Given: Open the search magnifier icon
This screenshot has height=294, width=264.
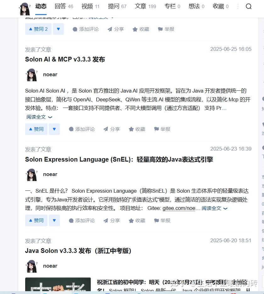Looking at the screenshot, I should pos(249,6).
